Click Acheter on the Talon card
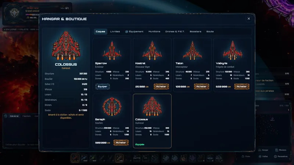 [x=201, y=87]
